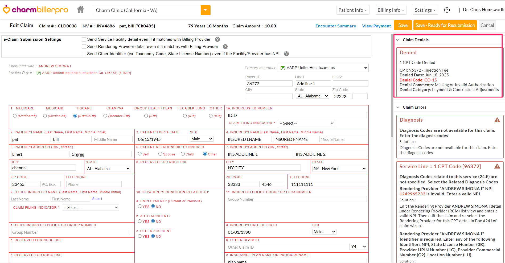This screenshot has width=505, height=263.
Task: Select the FECA BLK LUNG radio button
Action: 185,116
